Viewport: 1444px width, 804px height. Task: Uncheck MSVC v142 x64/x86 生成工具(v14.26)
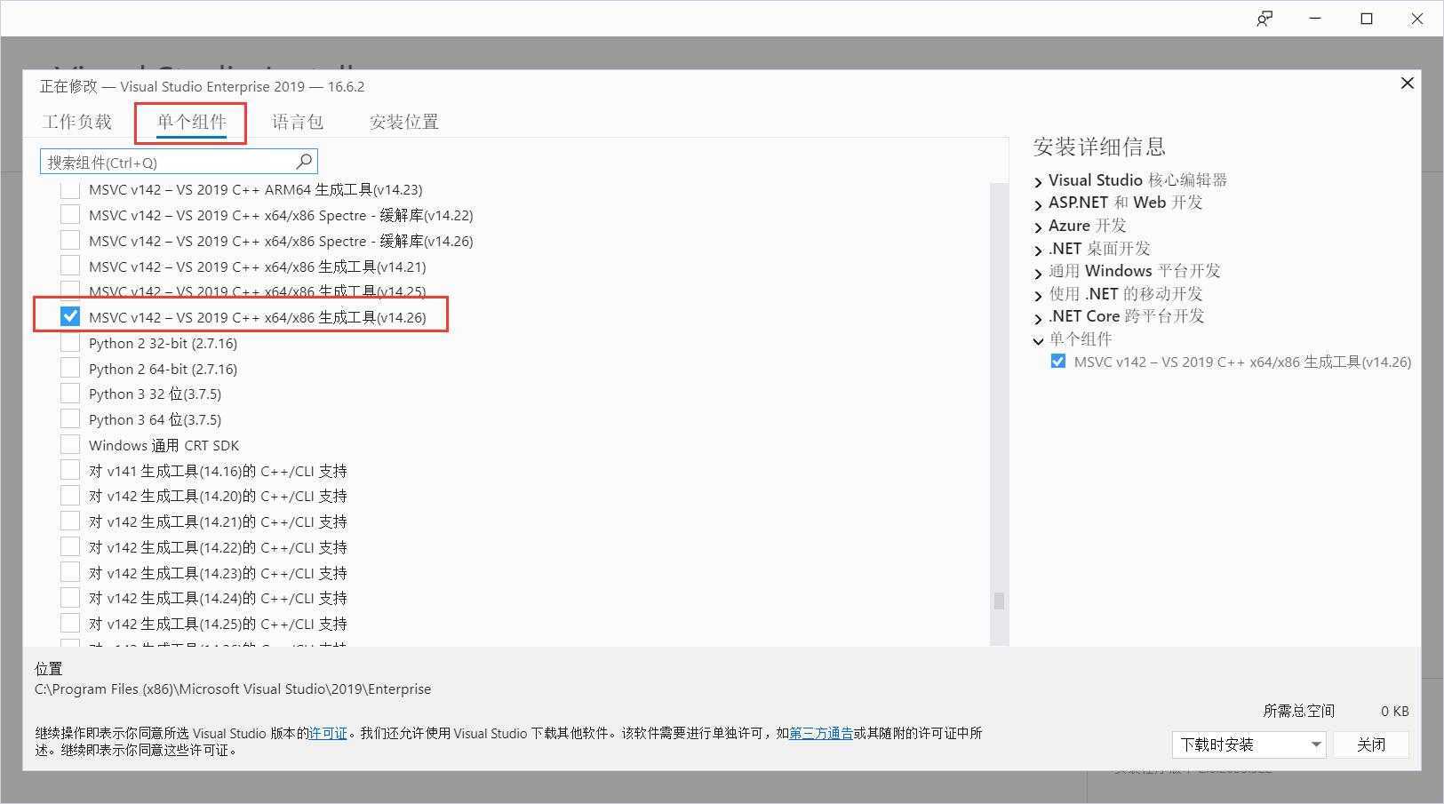pos(70,317)
